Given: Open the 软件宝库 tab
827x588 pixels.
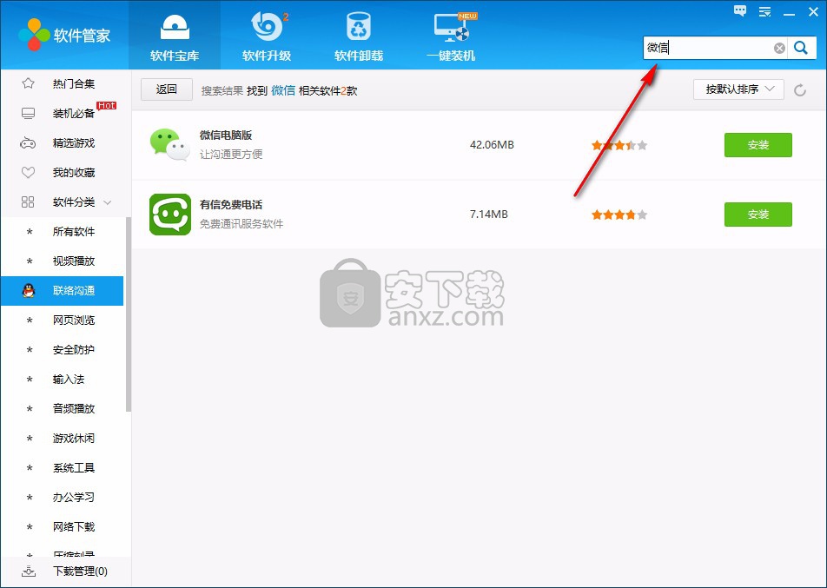Looking at the screenshot, I should point(175,36).
